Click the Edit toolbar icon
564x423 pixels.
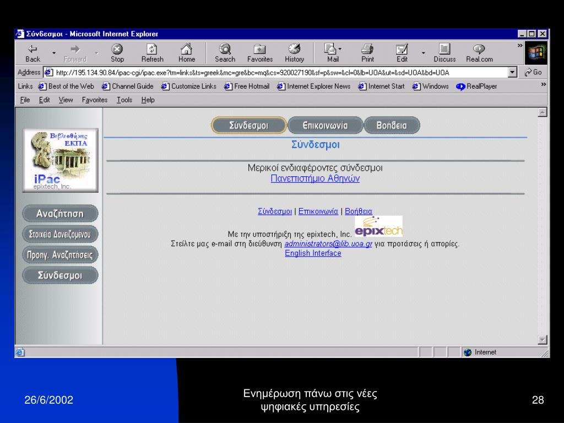point(402,53)
